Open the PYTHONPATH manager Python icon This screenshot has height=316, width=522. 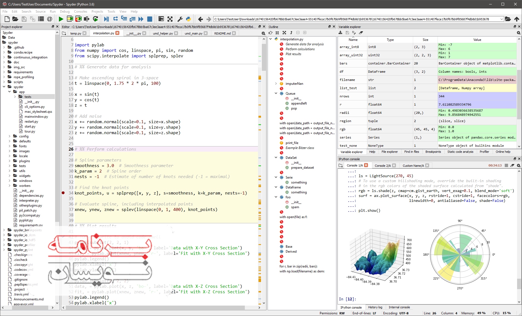[188, 19]
